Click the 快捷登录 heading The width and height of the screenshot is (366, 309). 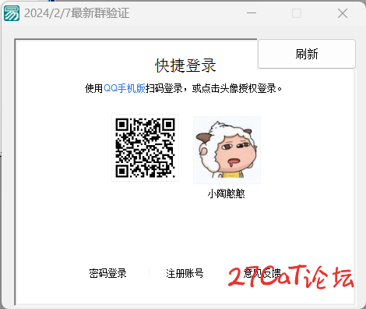click(185, 66)
